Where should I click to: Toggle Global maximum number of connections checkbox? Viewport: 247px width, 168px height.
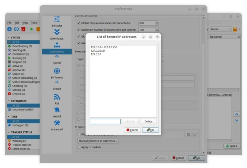tap(79, 23)
